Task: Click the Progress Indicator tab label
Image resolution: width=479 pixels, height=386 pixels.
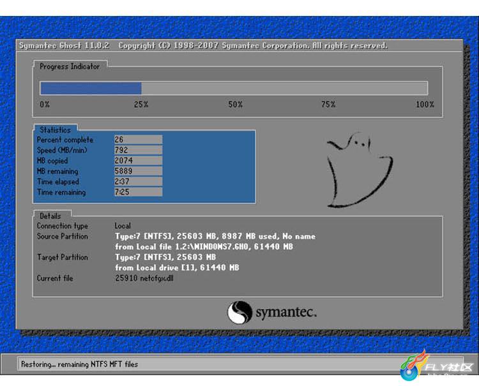Action: tap(70, 66)
